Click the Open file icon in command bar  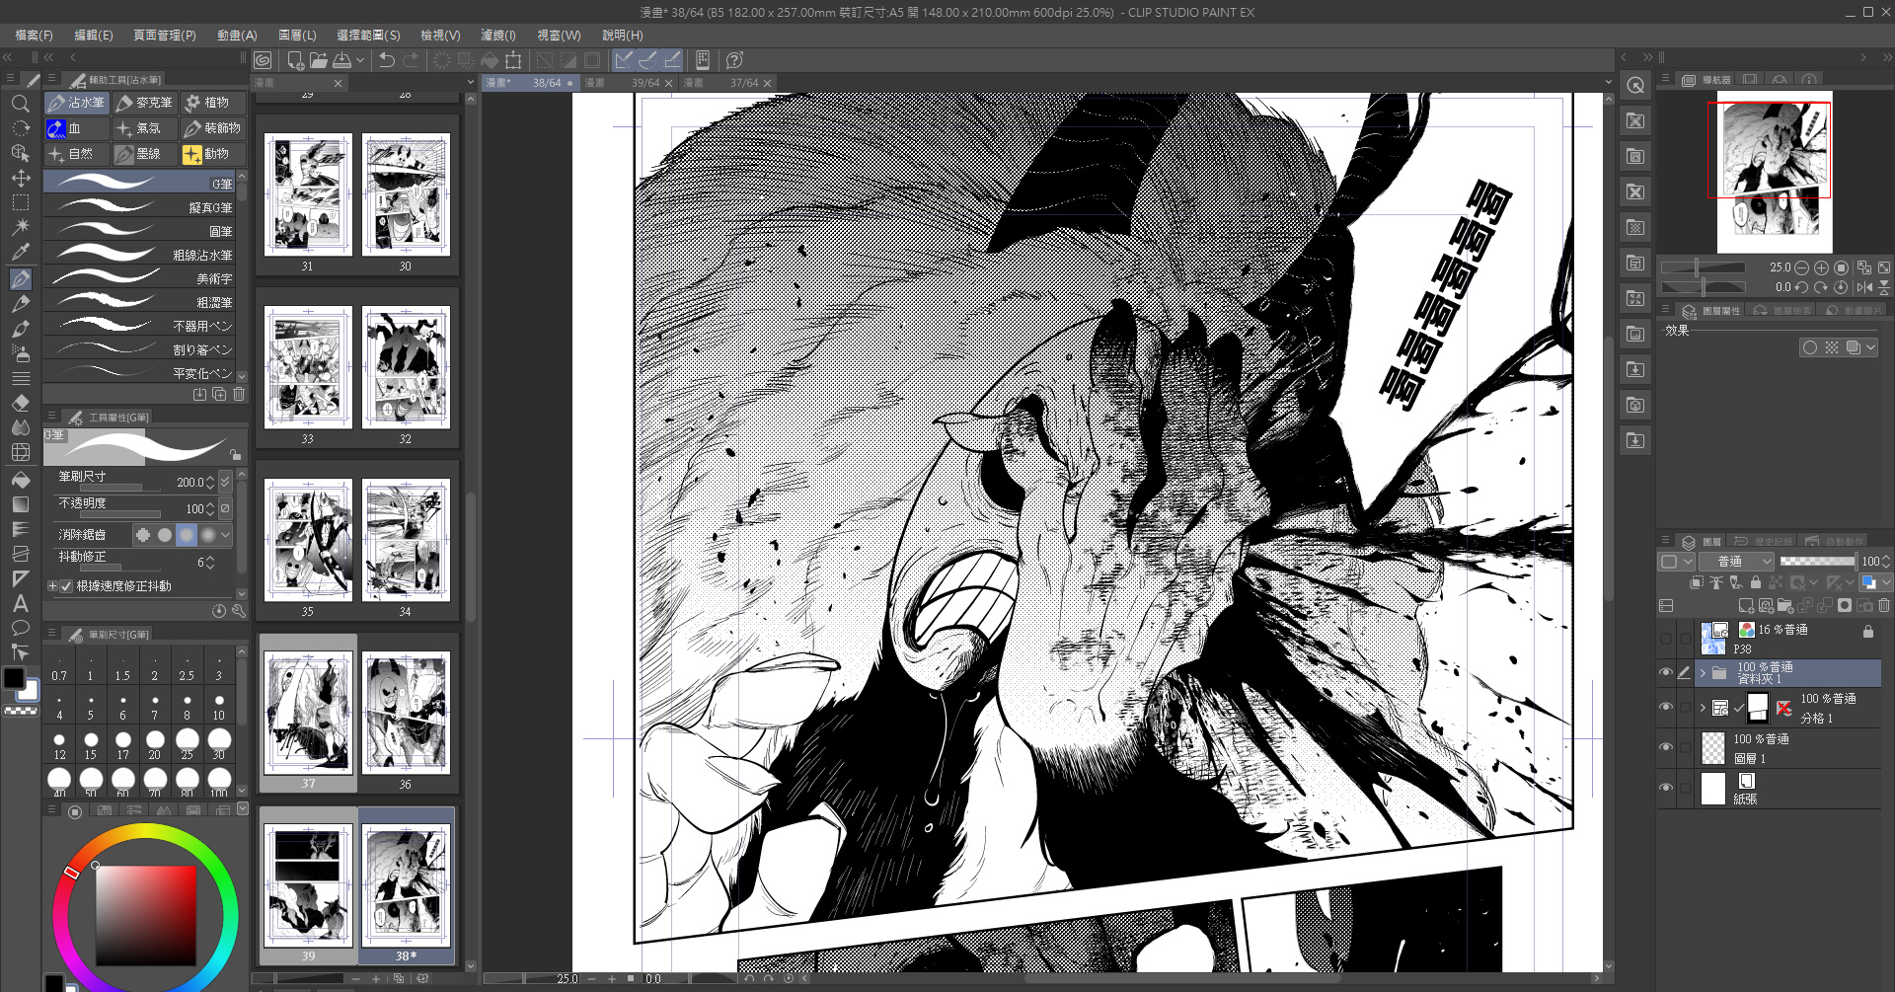click(318, 60)
